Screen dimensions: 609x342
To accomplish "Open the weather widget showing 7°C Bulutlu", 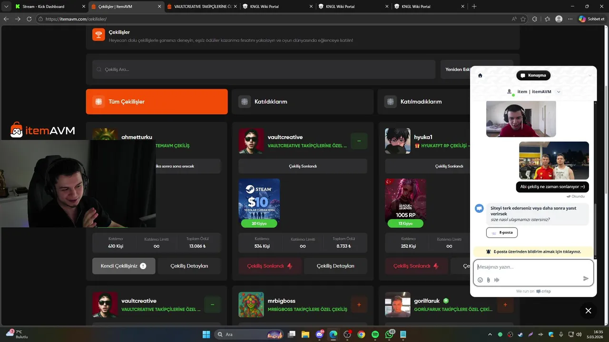I will point(17,334).
